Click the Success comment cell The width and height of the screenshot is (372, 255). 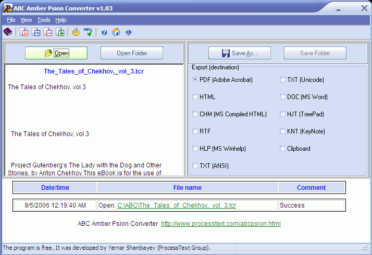311,205
